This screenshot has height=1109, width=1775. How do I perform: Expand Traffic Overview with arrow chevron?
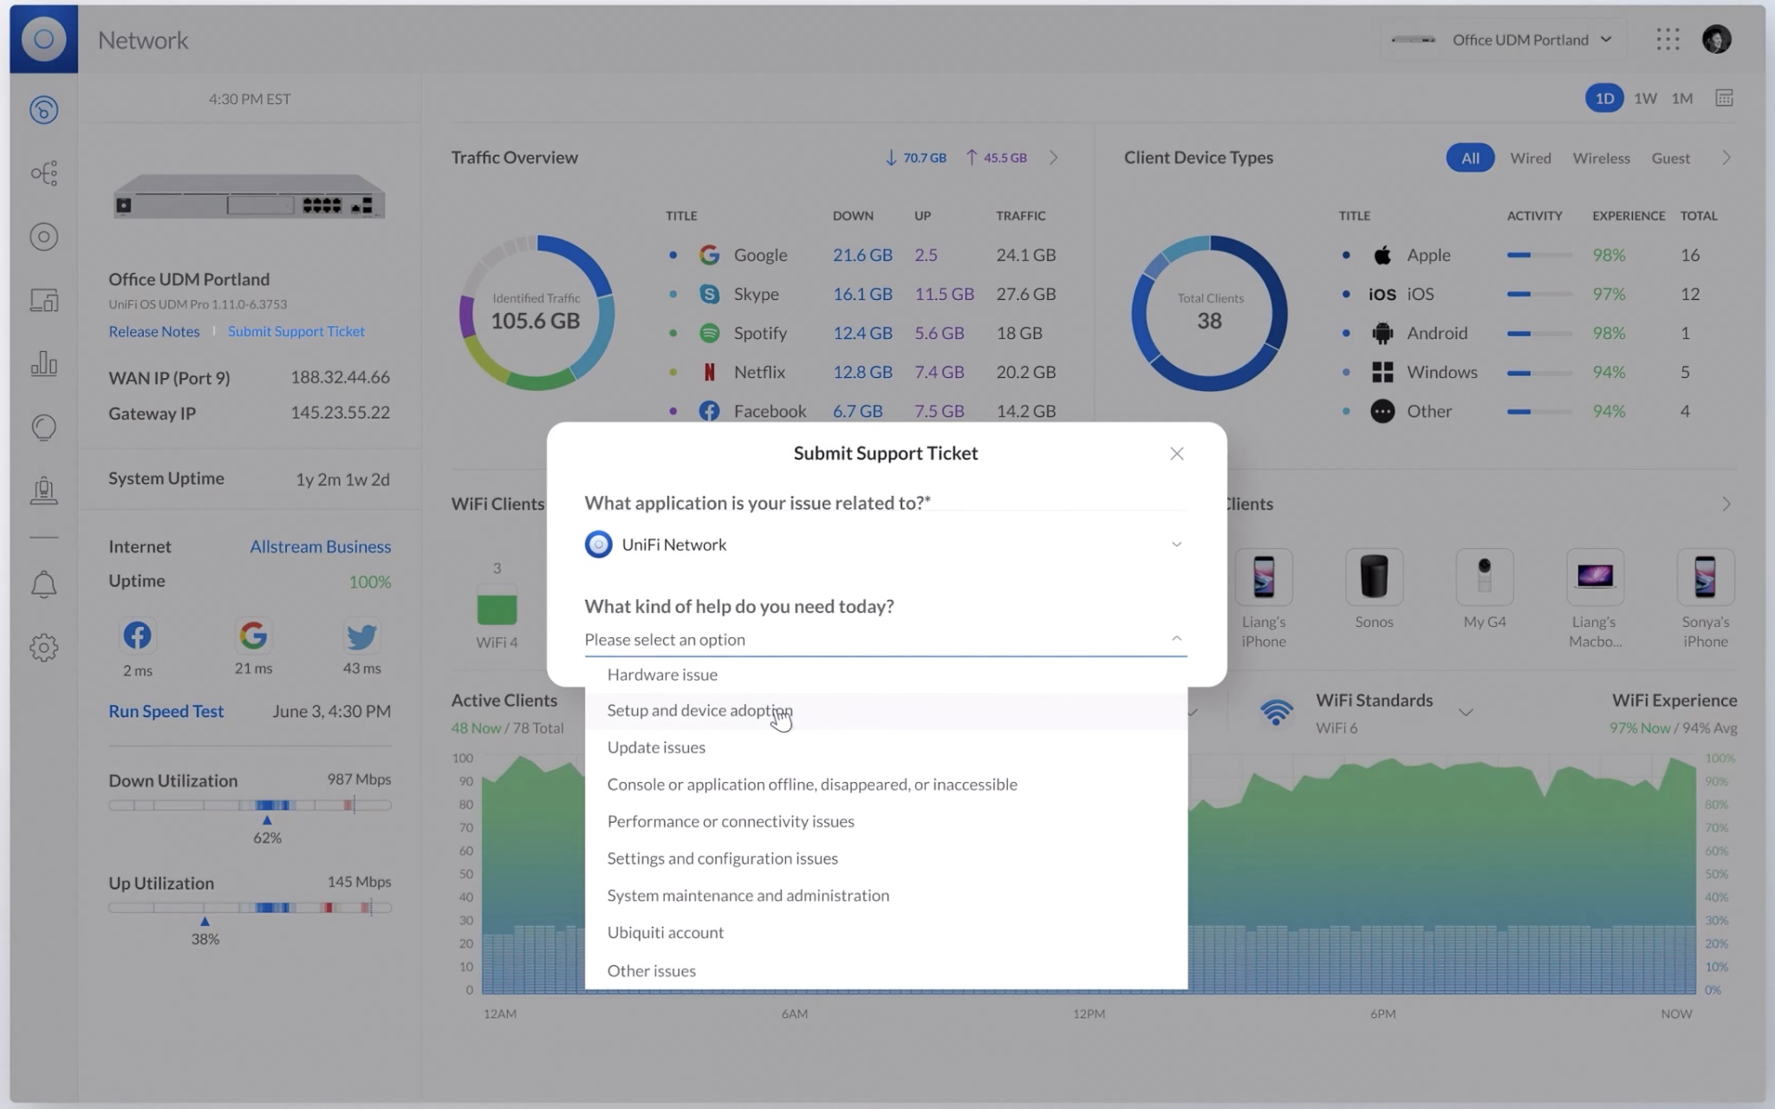pos(1054,158)
